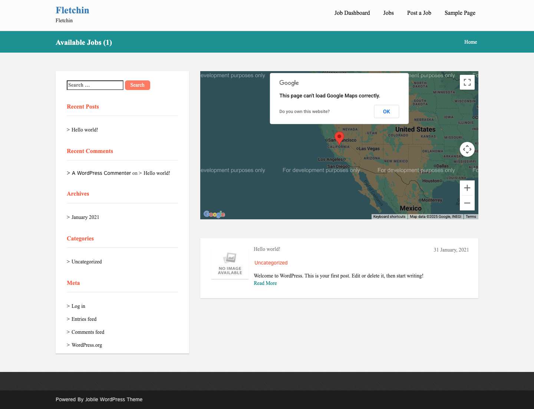534x409 pixels.
Task: Open the Keyboard shortcuts map control
Action: [389, 216]
